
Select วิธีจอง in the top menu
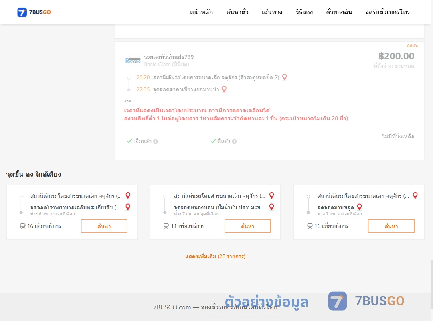coord(304,12)
